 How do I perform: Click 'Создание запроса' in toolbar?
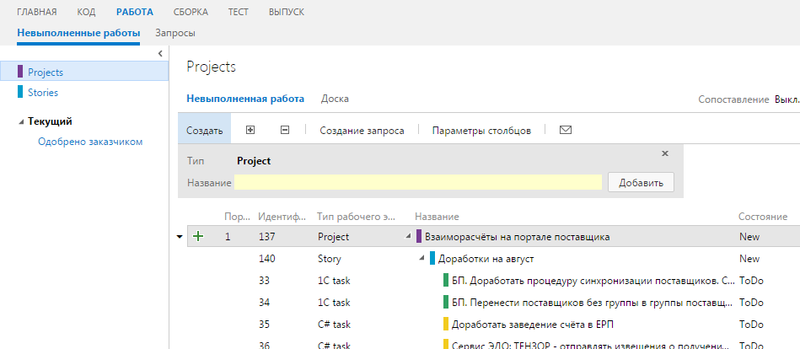click(x=362, y=131)
